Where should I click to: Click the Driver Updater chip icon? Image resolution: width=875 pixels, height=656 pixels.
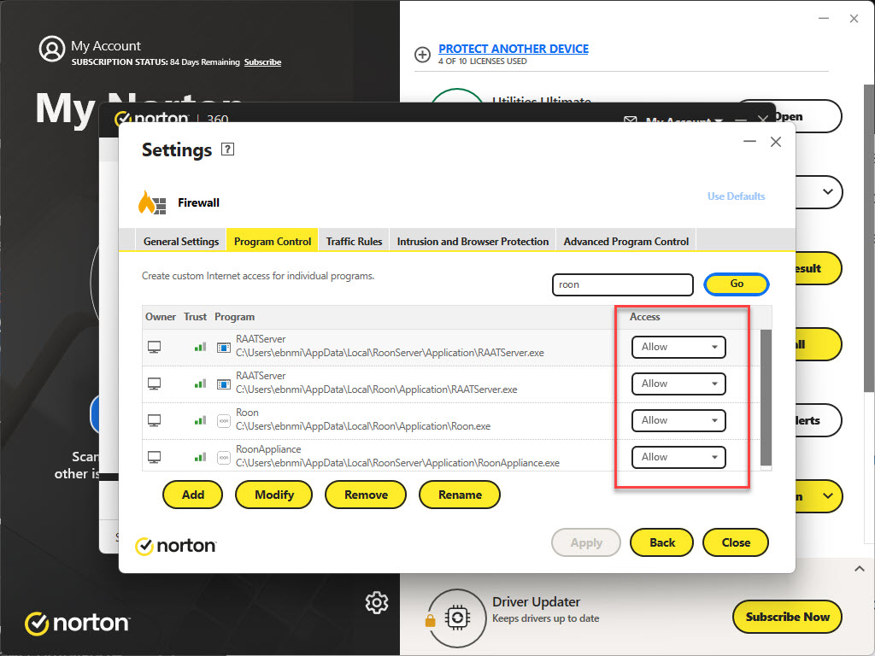[x=457, y=618]
